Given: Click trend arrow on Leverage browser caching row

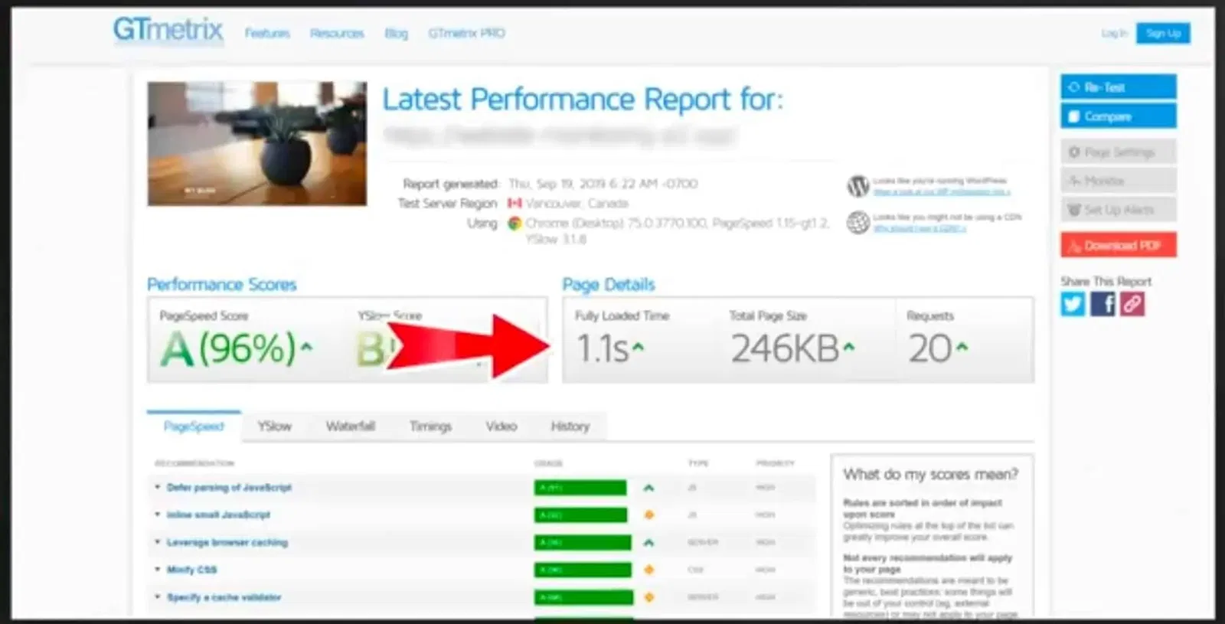Looking at the screenshot, I should 649,543.
